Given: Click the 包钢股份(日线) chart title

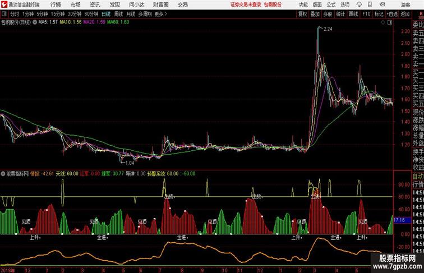Looking at the screenshot, I should coord(16,22).
